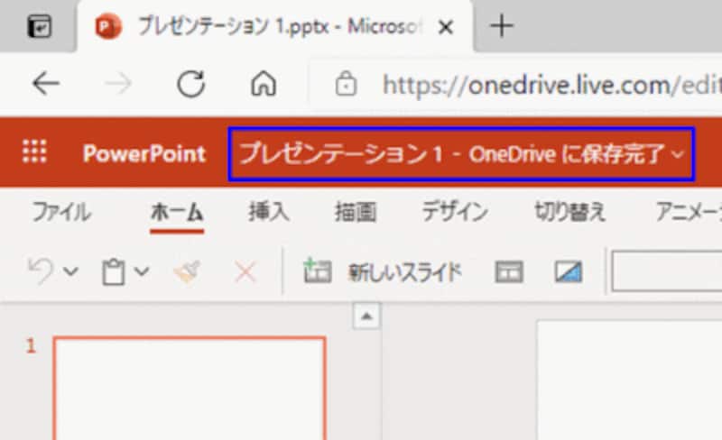Screen dimensions: 722x440
Task: Select the format painter brush icon
Action: (187, 271)
